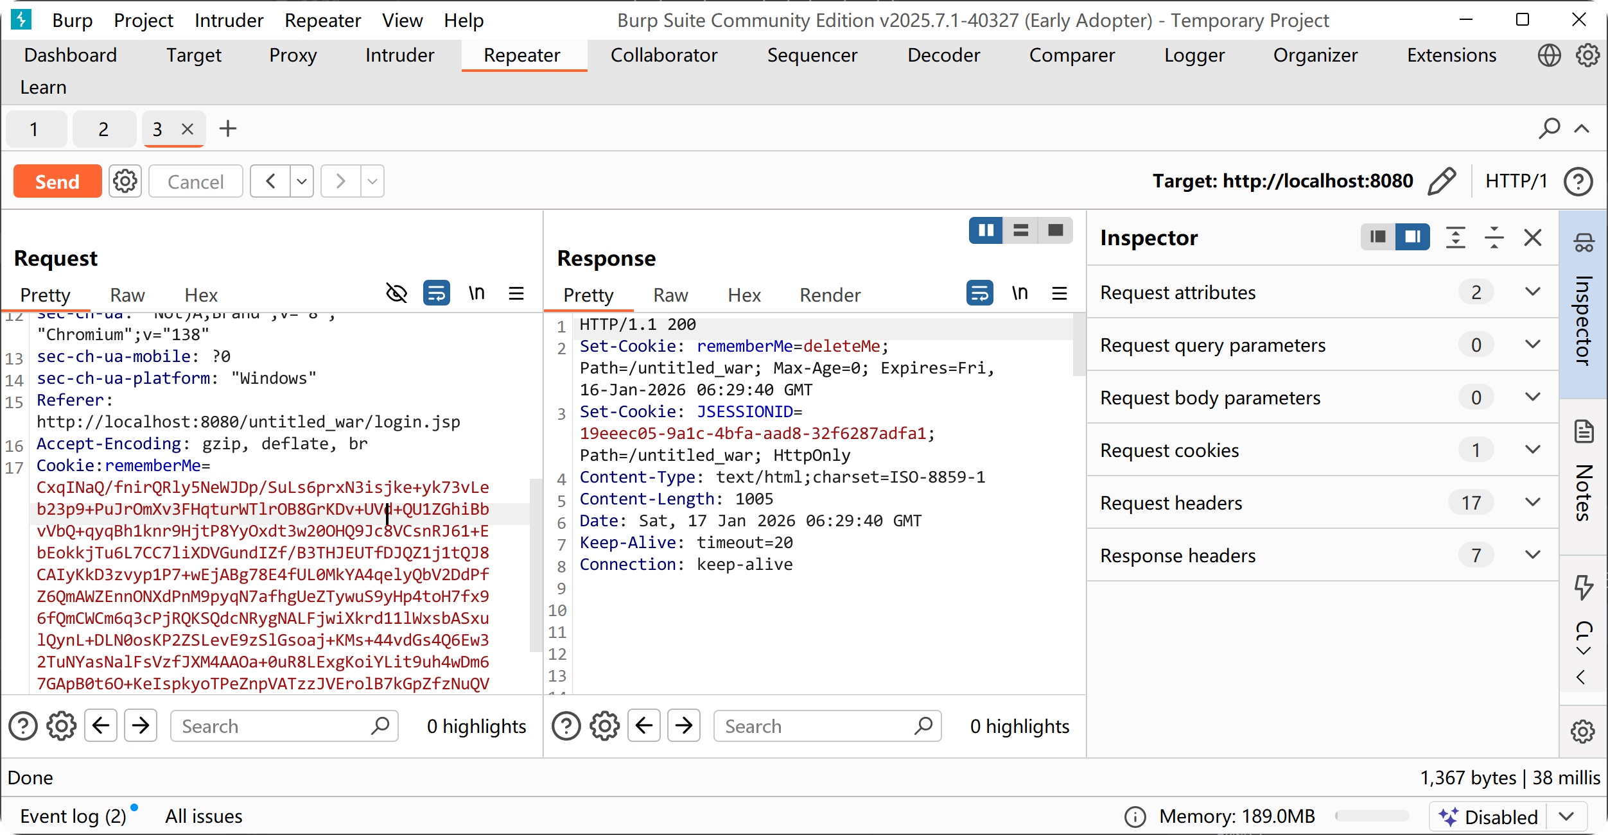The image size is (1608, 835).
Task: Collapse all Inspector sections
Action: [1494, 237]
